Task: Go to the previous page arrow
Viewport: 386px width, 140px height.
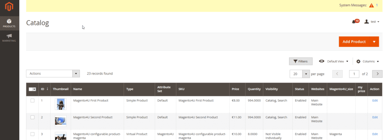Action: pyautogui.click(x=337, y=74)
